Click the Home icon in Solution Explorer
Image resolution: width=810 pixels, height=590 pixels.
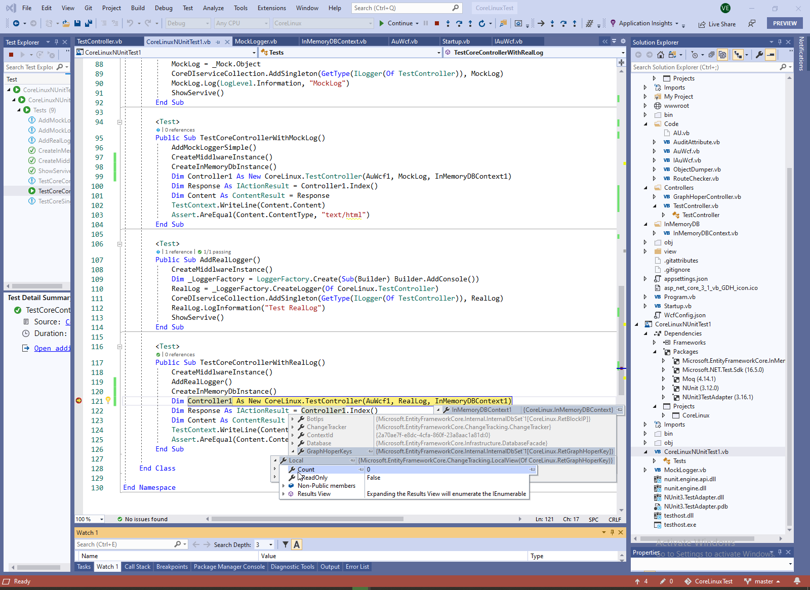pos(661,55)
